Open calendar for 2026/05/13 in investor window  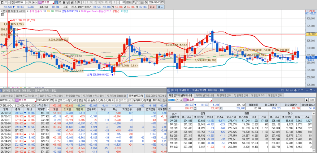coord(52,100)
